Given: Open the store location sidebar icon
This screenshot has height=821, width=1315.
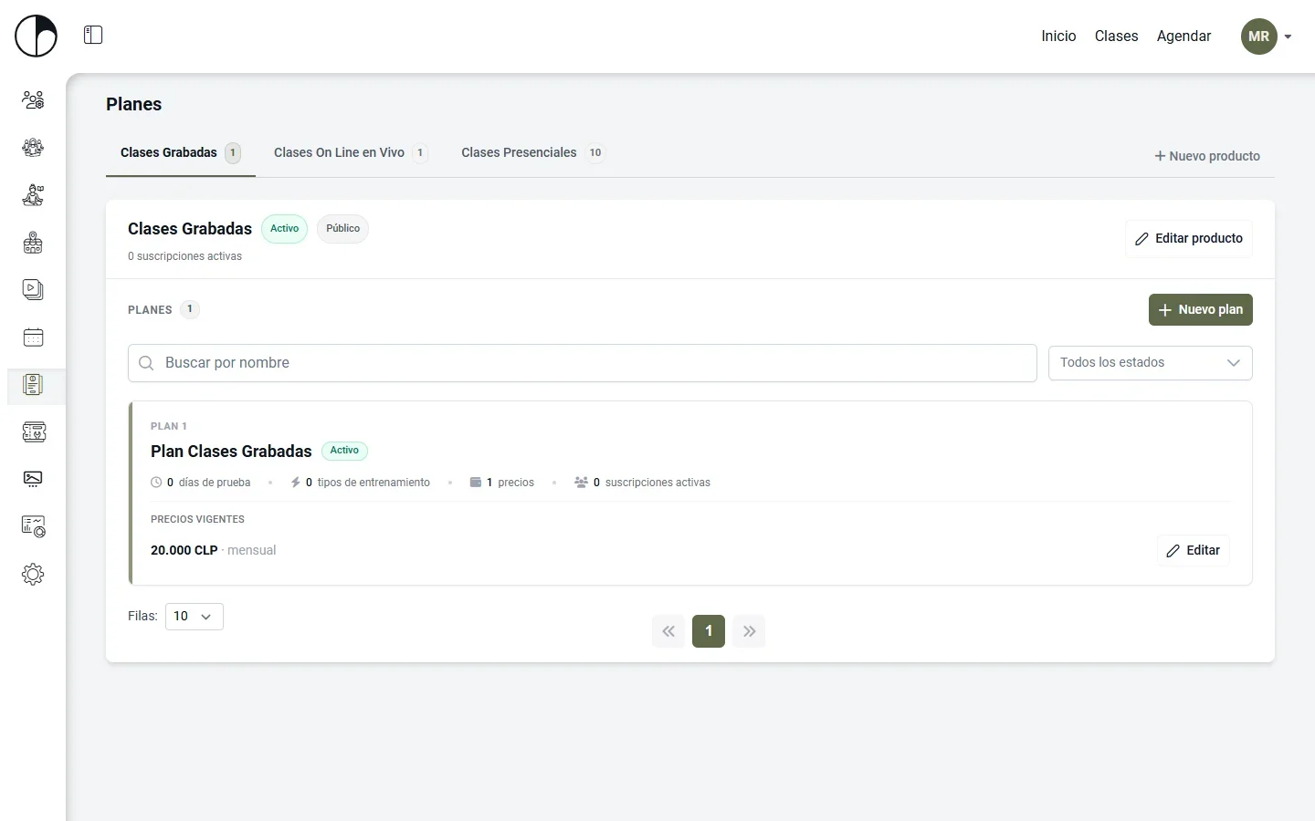Looking at the screenshot, I should (x=33, y=243).
